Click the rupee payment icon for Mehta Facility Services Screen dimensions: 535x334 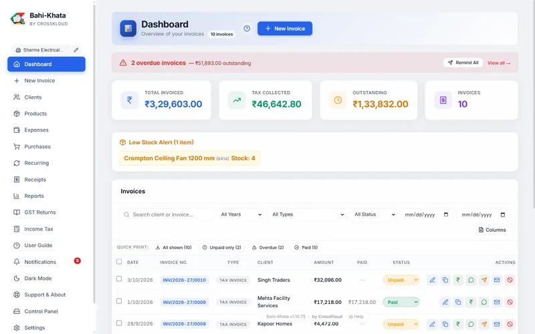click(x=471, y=302)
